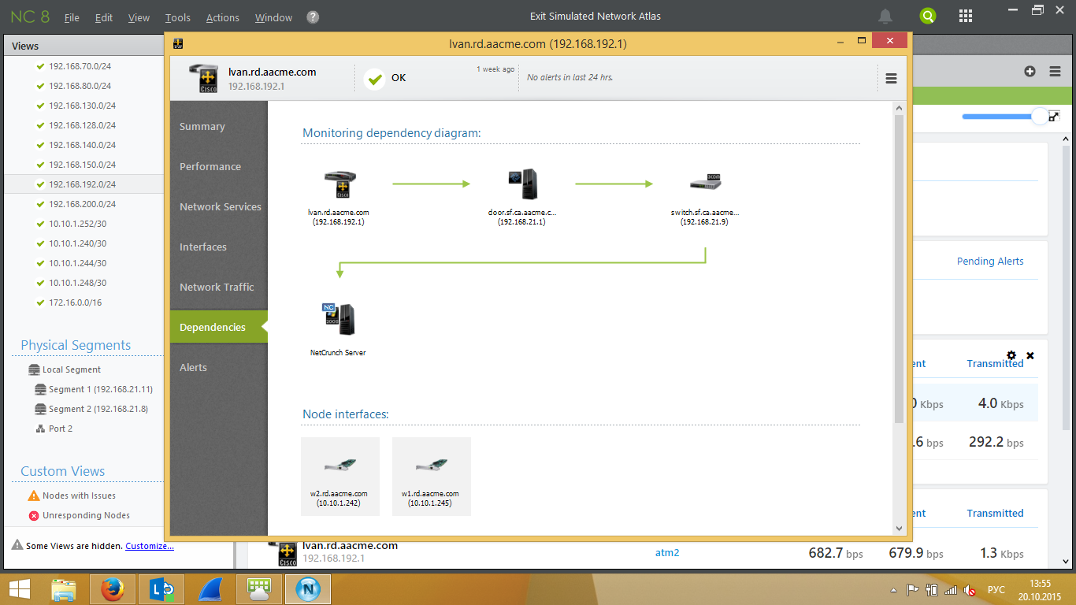The width and height of the screenshot is (1076, 605).
Task: Open the Pending Alerts link
Action: click(990, 260)
